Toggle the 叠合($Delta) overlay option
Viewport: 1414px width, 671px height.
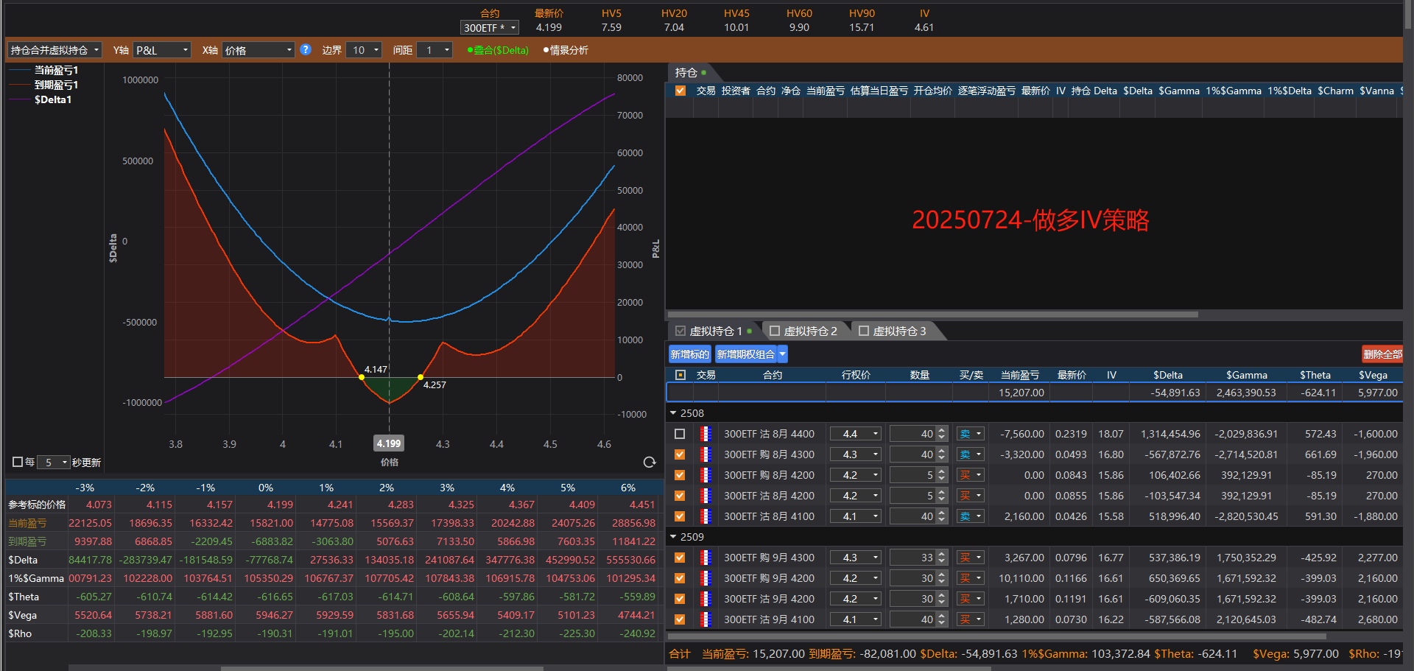(498, 50)
